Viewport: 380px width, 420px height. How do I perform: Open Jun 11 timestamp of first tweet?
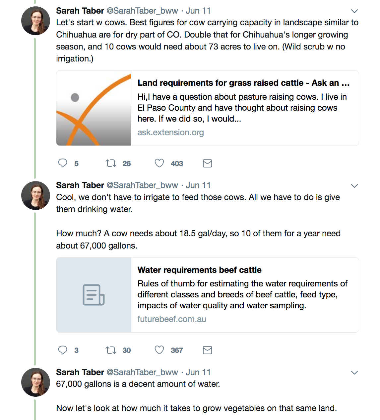(x=198, y=11)
